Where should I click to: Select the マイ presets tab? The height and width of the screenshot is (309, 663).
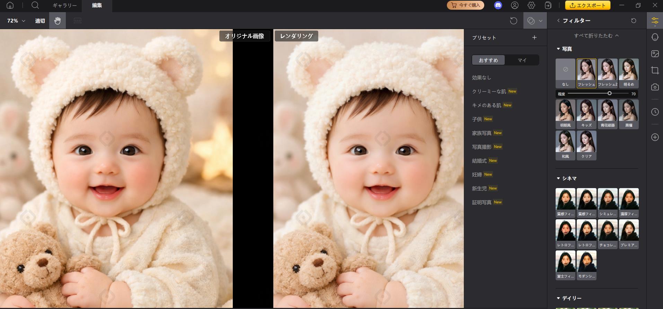(x=522, y=60)
